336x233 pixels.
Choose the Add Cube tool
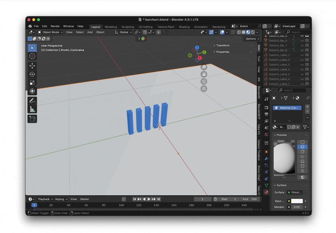point(32,119)
